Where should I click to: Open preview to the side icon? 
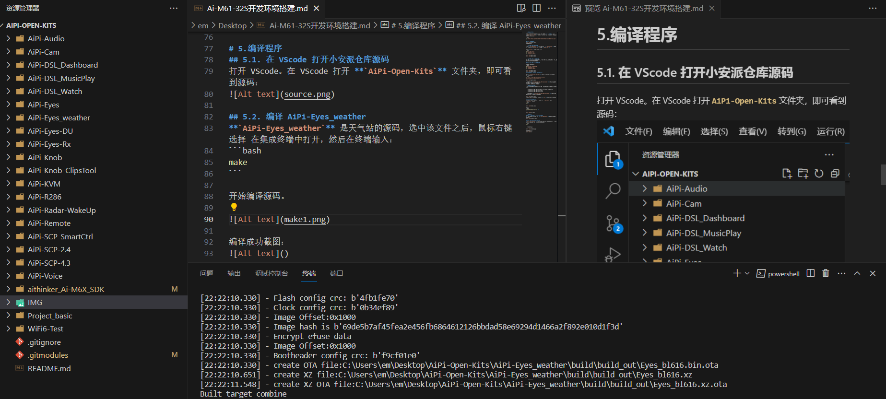click(521, 8)
